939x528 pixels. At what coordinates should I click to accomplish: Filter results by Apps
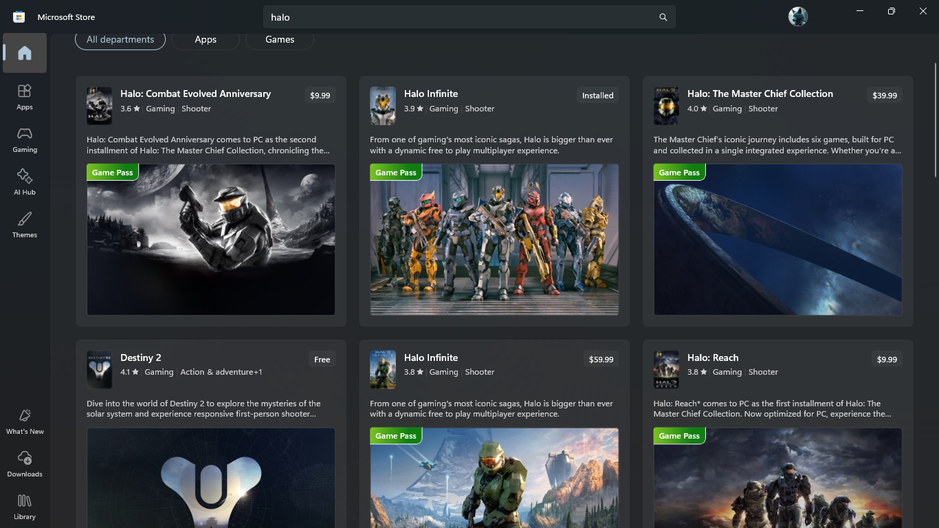click(206, 39)
